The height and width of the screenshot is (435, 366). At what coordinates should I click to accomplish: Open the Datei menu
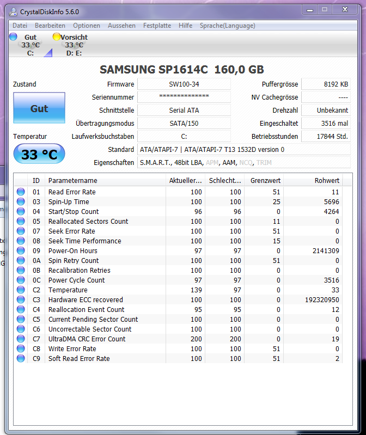pos(20,26)
